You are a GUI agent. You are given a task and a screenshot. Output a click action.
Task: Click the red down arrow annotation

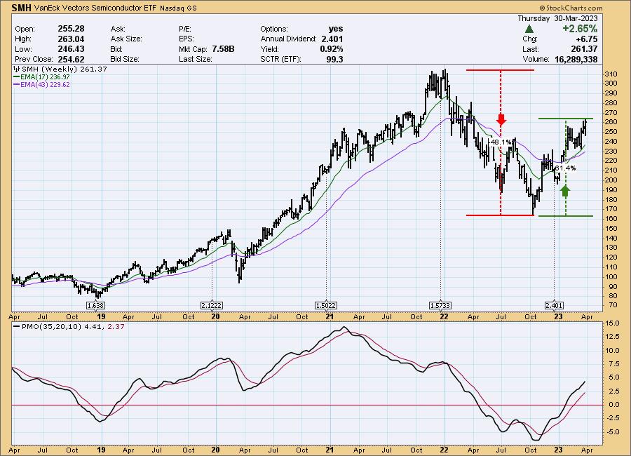click(501, 118)
